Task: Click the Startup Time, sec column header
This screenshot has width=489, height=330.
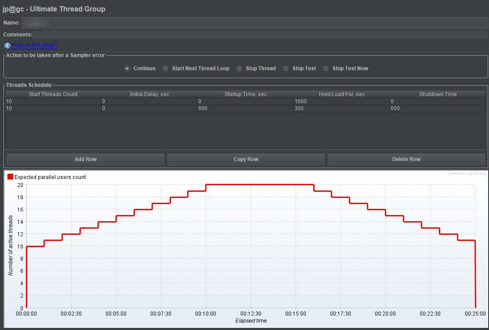Action: 246,94
